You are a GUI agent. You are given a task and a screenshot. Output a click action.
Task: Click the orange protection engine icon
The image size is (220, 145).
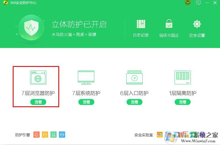click(x=37, y=135)
